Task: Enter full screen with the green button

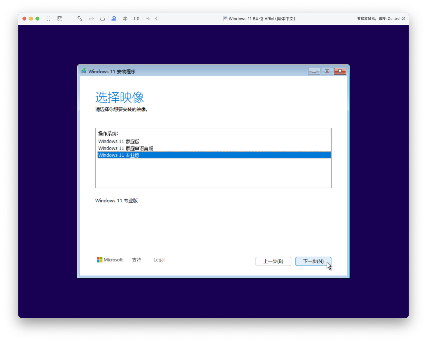Action: pos(37,19)
